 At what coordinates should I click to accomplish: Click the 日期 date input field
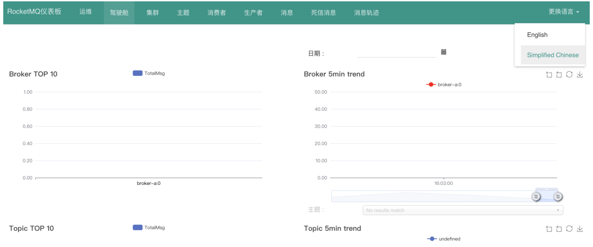(x=396, y=53)
